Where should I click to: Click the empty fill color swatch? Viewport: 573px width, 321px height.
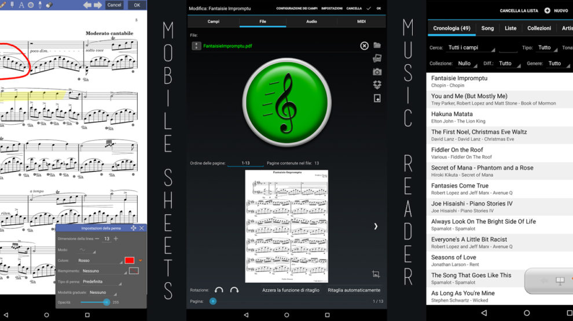(x=134, y=271)
